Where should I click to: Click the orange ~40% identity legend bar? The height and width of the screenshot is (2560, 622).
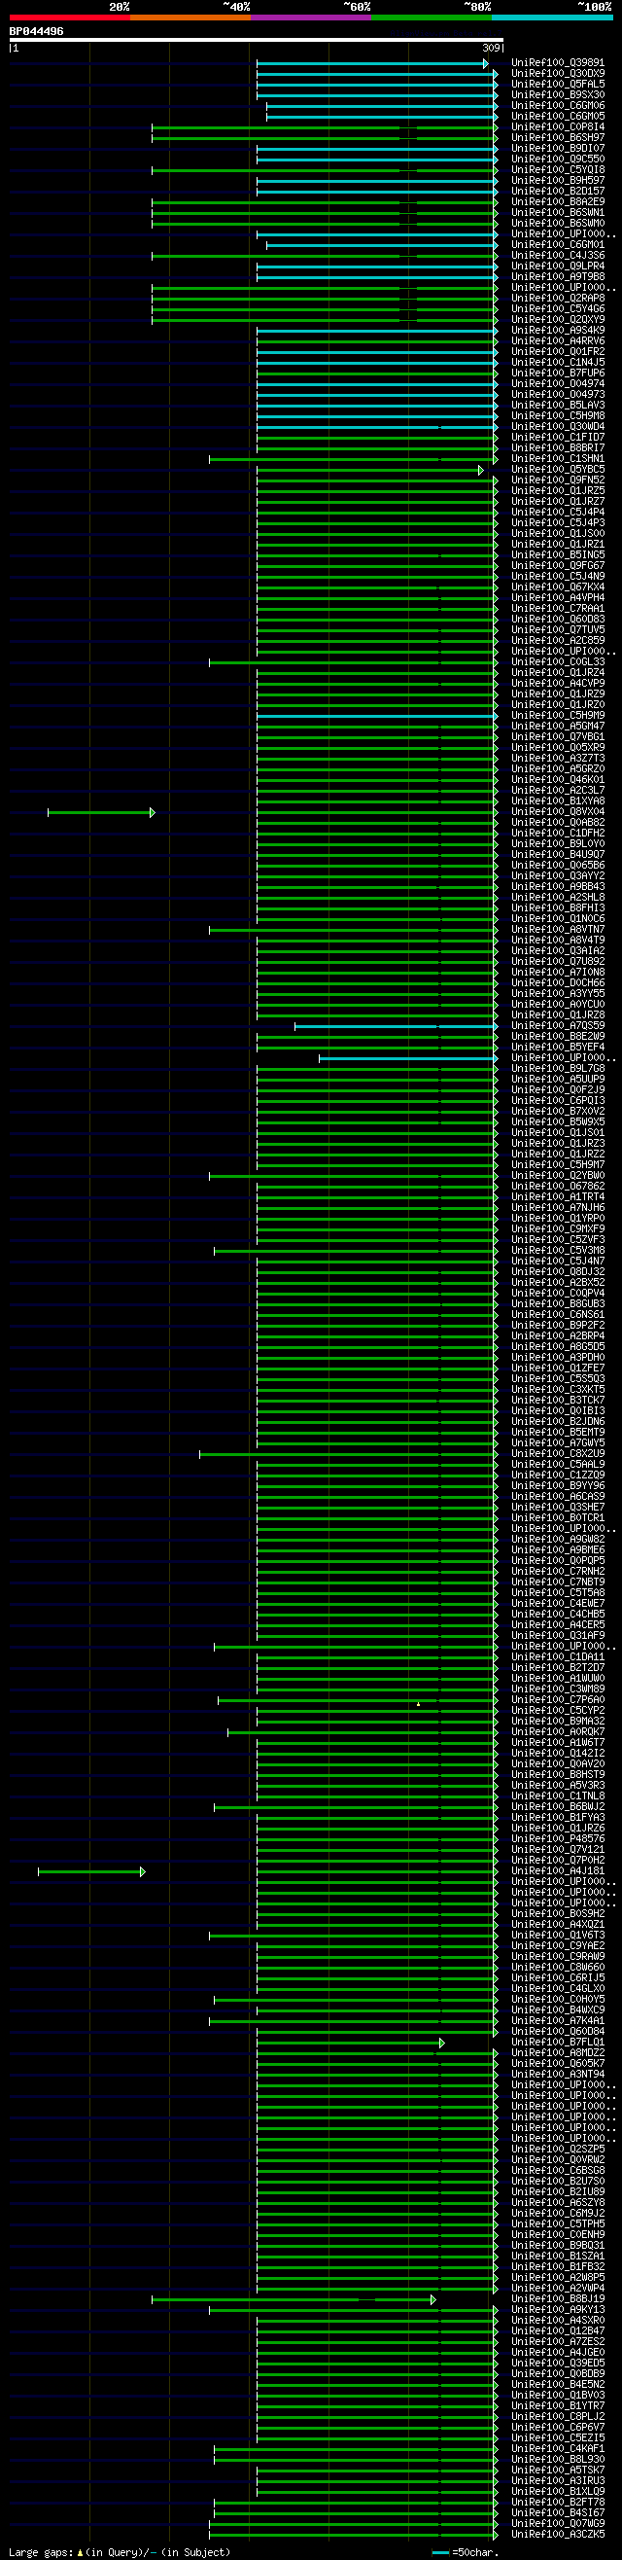point(190,17)
